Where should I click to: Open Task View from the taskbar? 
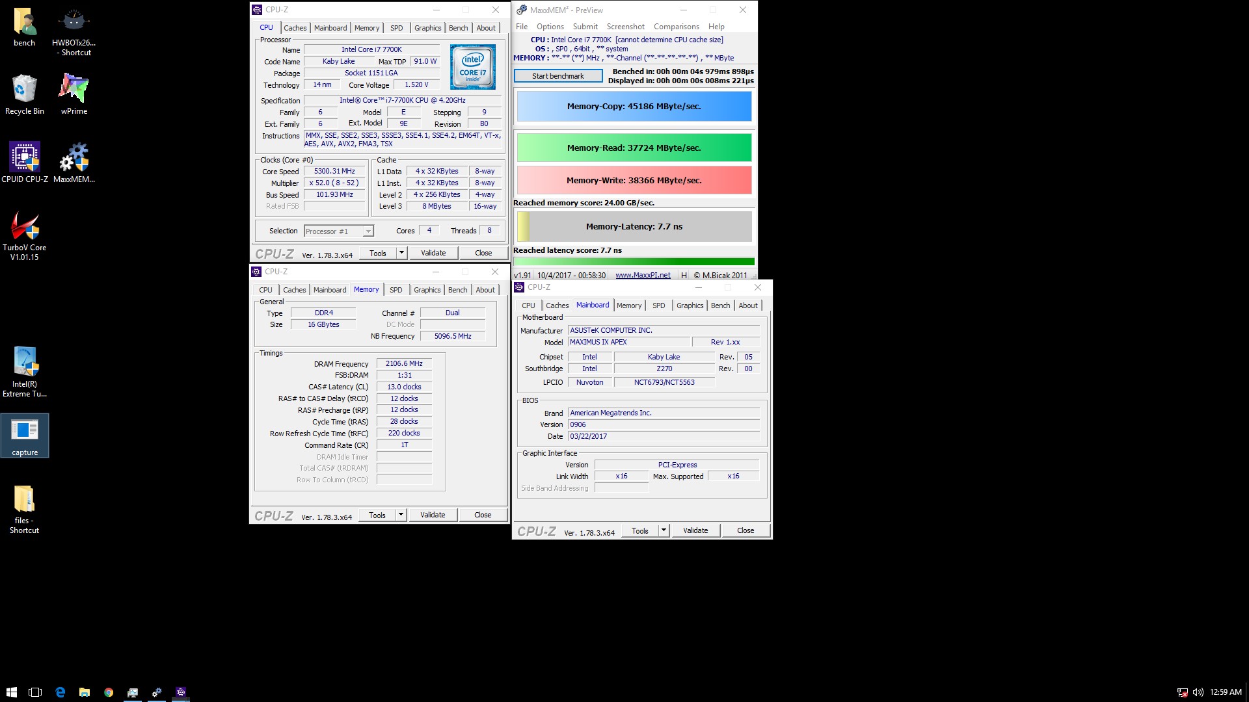point(35,692)
